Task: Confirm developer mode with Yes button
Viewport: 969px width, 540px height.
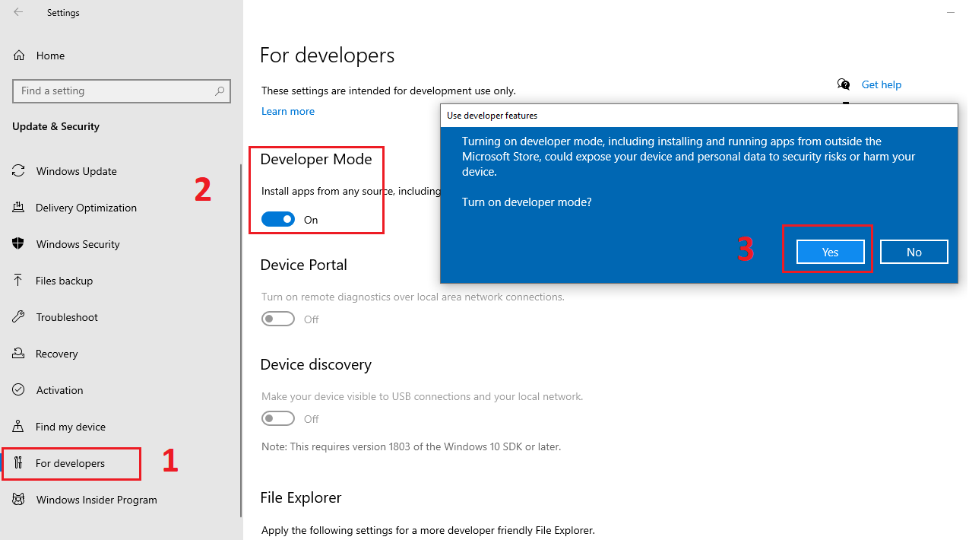Action: pos(830,252)
